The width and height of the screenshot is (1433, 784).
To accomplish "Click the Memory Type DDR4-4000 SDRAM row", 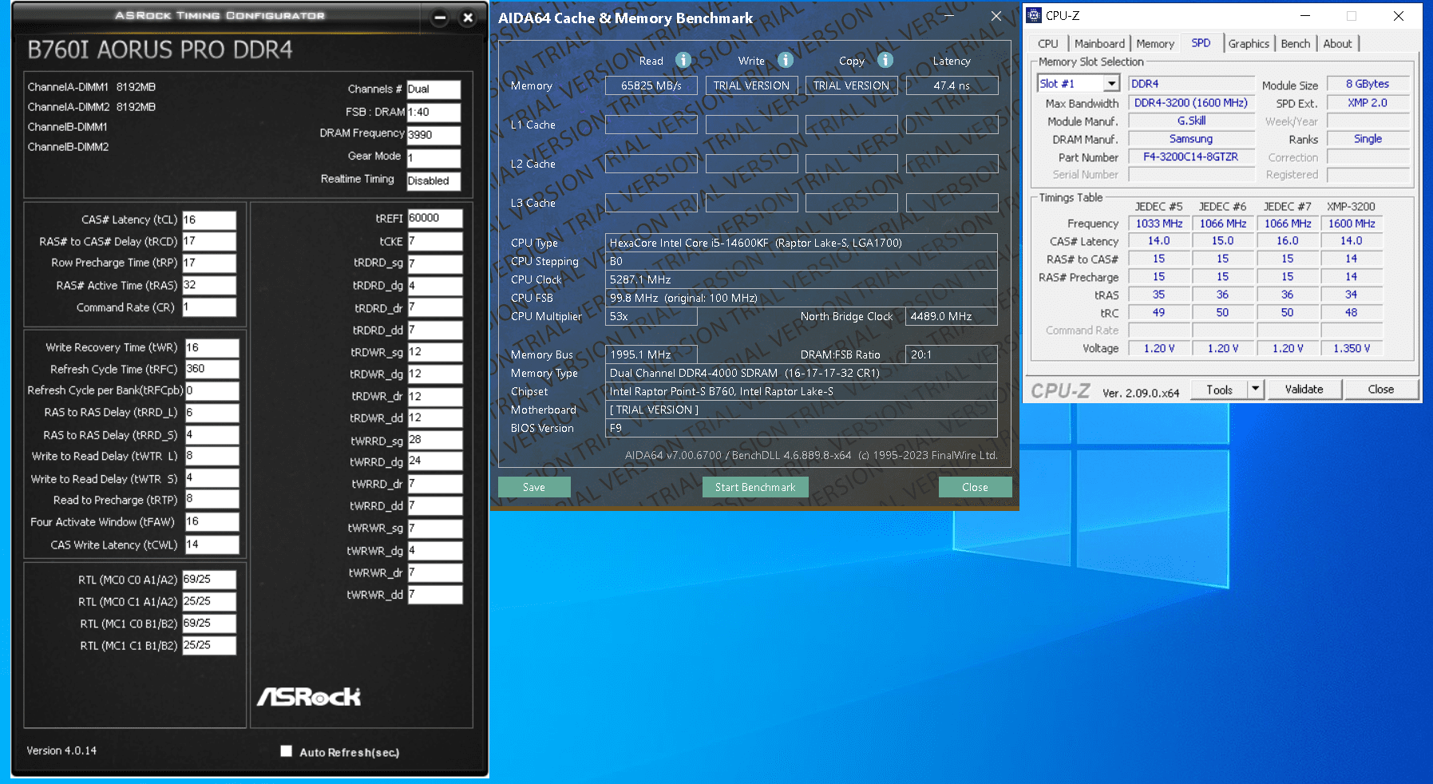I will click(x=801, y=373).
